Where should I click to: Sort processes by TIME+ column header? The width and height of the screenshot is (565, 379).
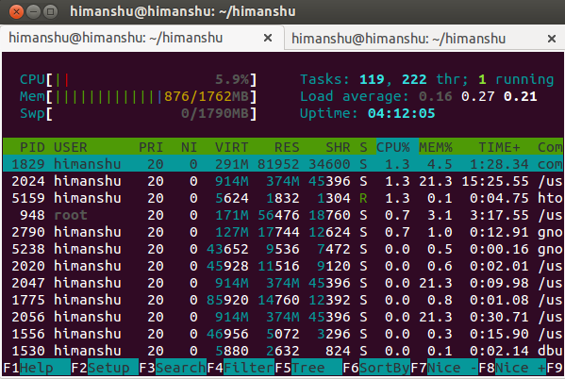tap(499, 147)
